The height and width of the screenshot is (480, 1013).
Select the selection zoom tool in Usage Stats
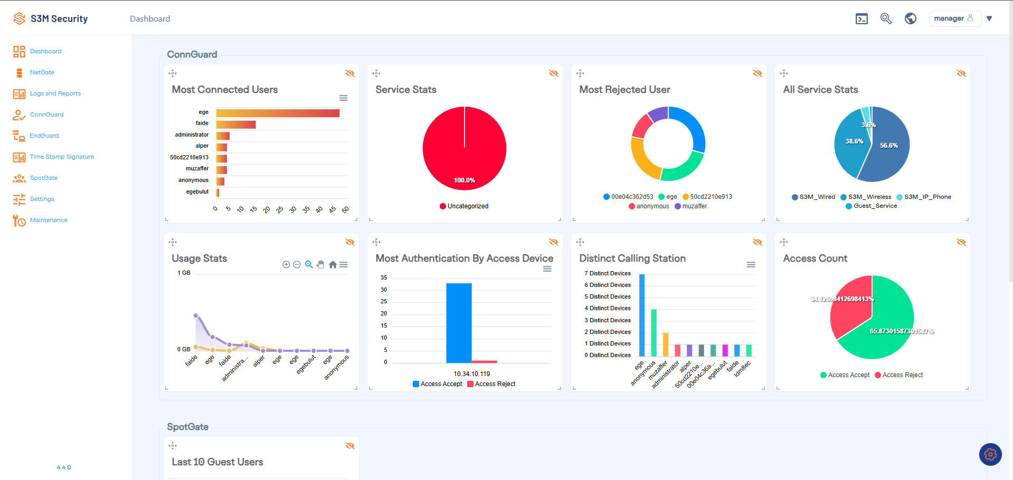tap(309, 265)
